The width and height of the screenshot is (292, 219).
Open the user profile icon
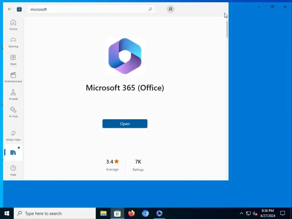pos(171,9)
